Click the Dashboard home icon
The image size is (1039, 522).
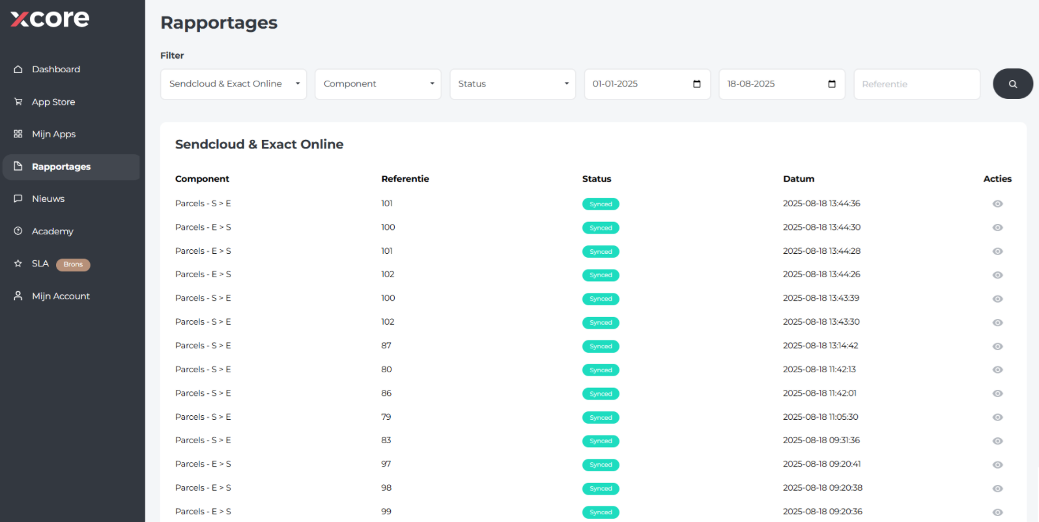[x=18, y=69]
